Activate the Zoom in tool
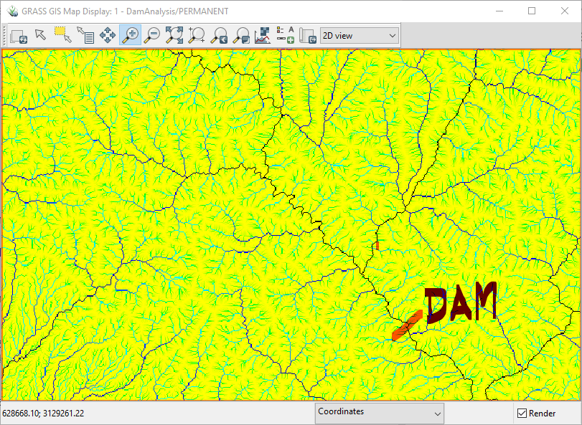 click(x=131, y=35)
